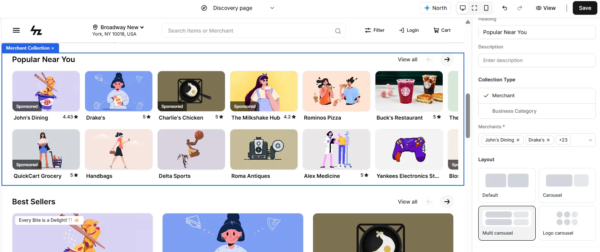
Task: Remove John's Dining merchant chip
Action: tap(518, 140)
